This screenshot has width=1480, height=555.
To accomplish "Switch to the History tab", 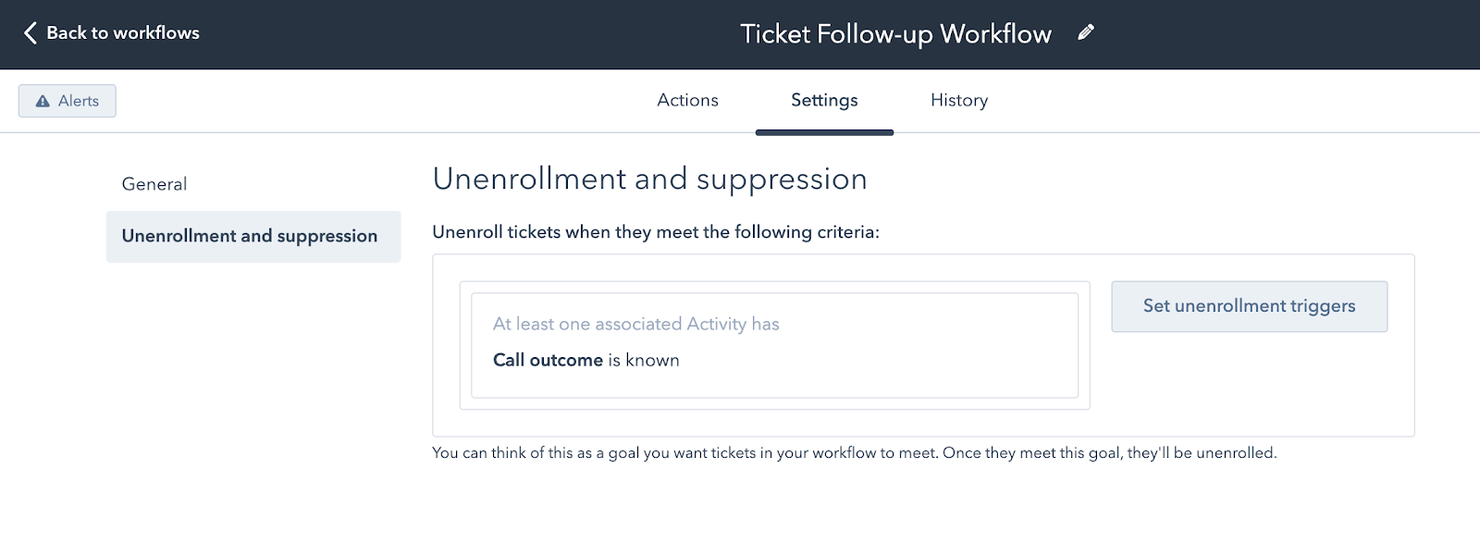I will coord(958,100).
